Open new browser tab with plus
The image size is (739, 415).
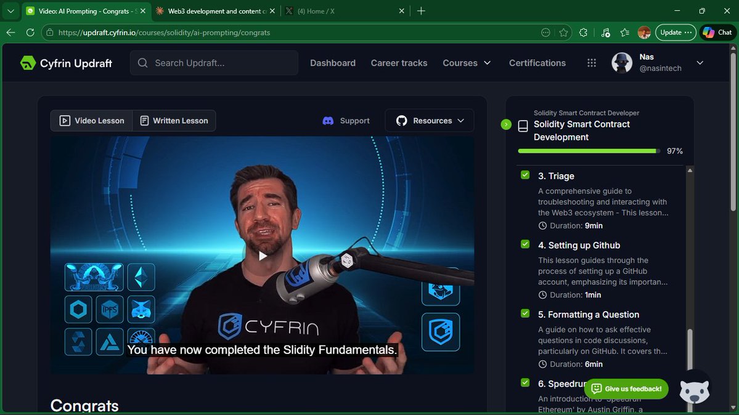(x=422, y=11)
